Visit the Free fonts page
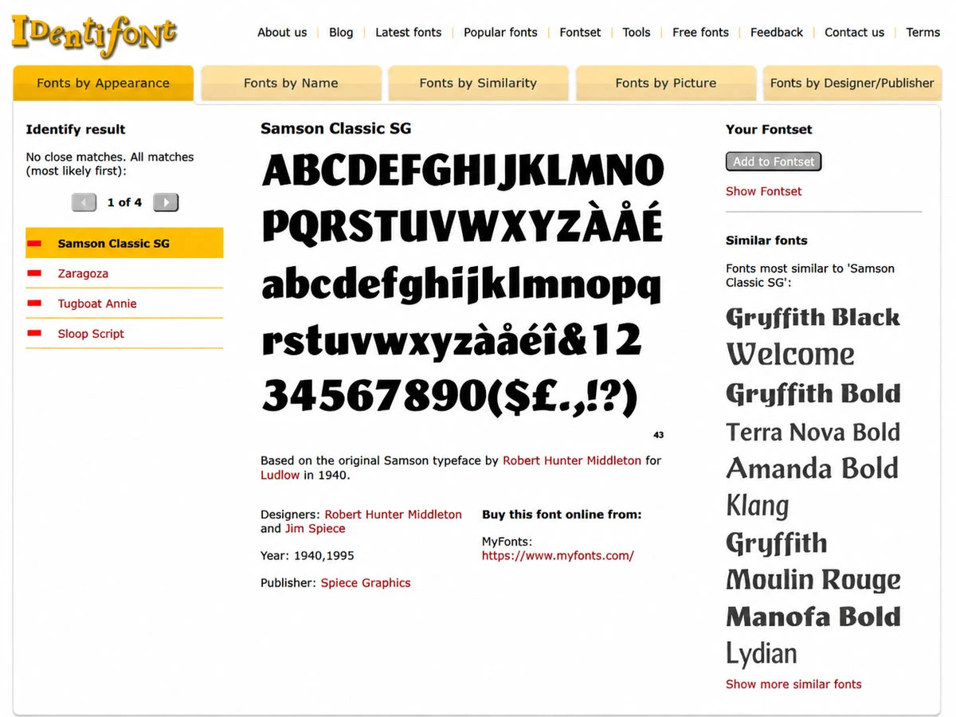 (x=700, y=33)
